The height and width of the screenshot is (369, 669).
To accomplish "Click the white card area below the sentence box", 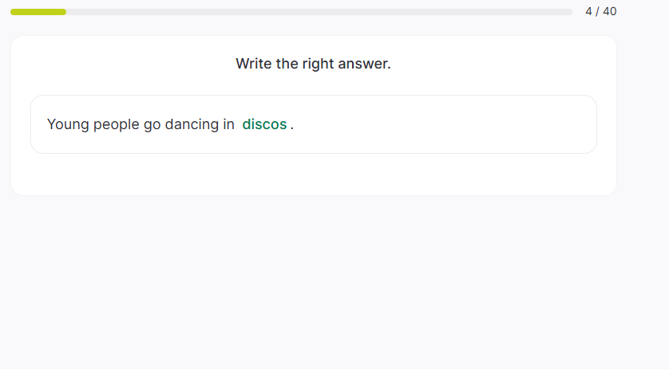I will [313, 174].
